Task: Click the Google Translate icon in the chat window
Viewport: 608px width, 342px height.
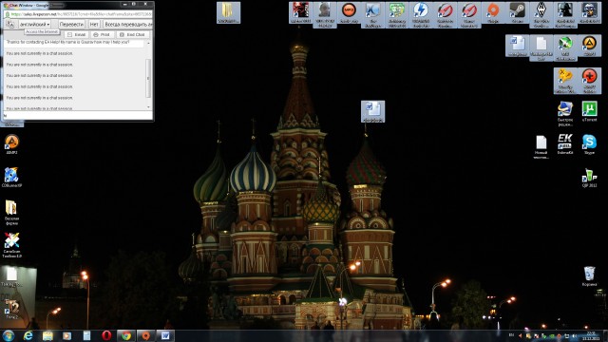Action: tap(10, 24)
